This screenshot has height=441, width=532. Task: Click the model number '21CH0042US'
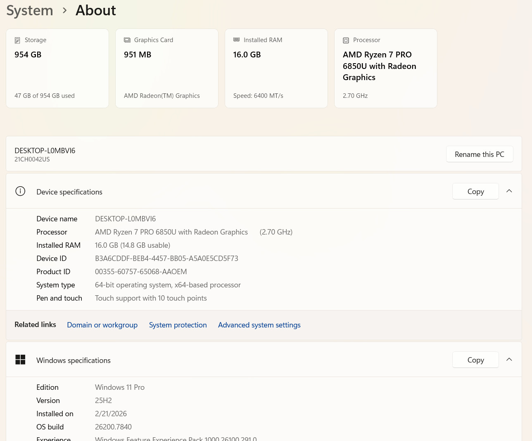(x=32, y=159)
